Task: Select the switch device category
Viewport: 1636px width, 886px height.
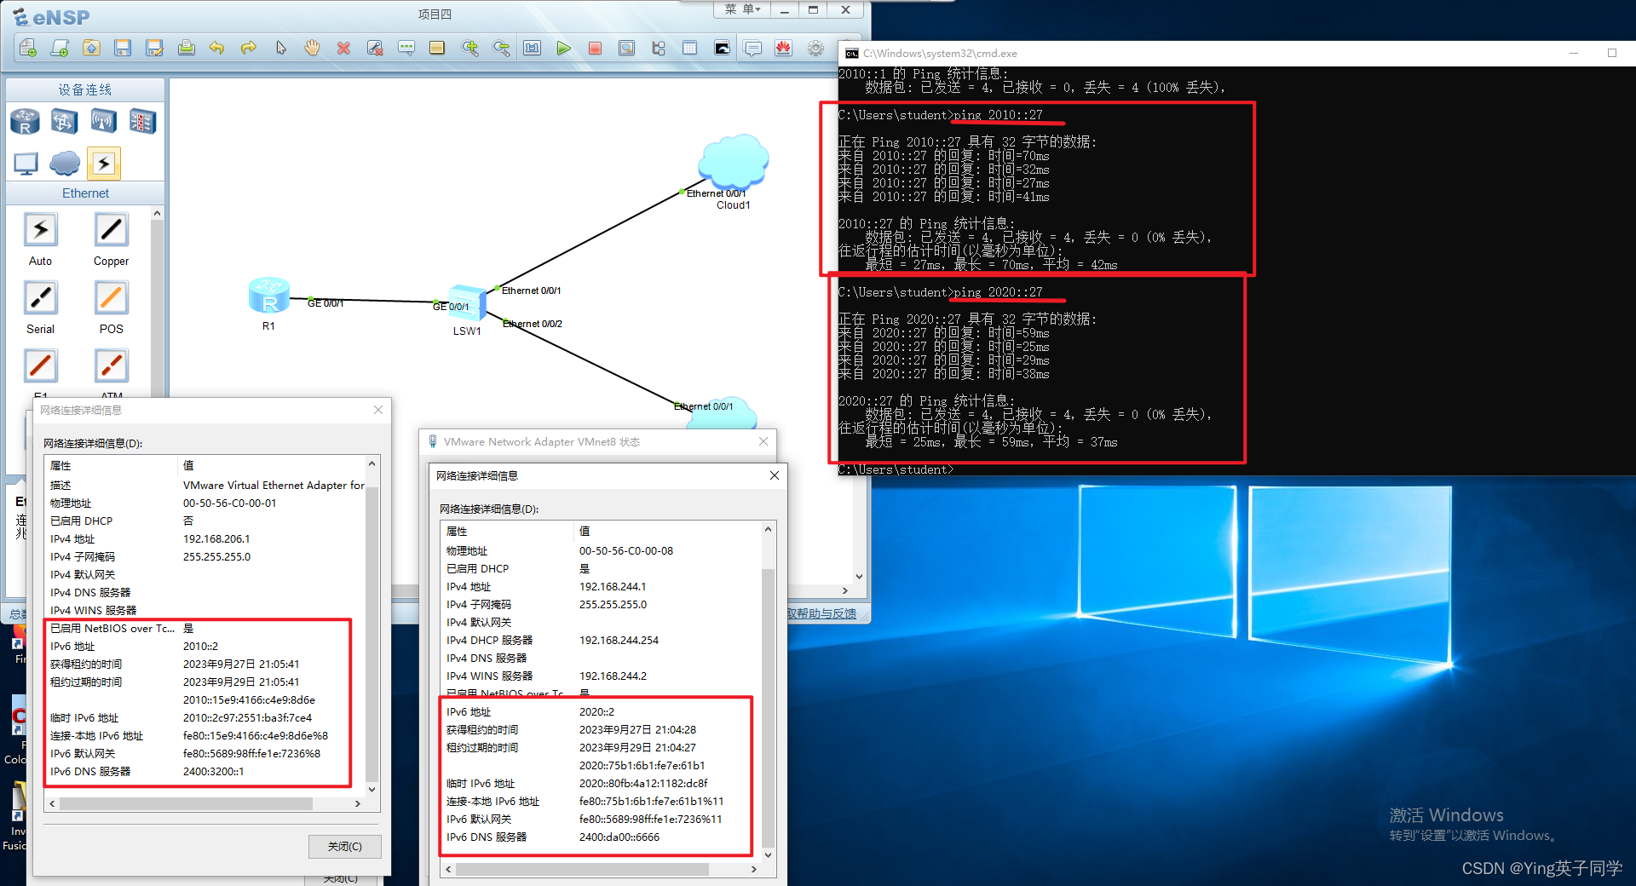Action: coord(64,122)
